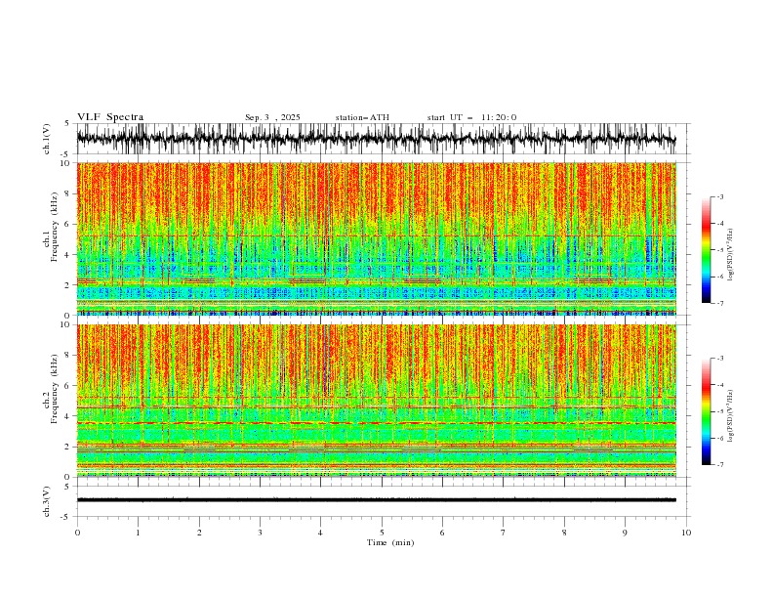The height and width of the screenshot is (598, 773).
Task: Click the "Time (min)" axis title
Action: (390, 542)
